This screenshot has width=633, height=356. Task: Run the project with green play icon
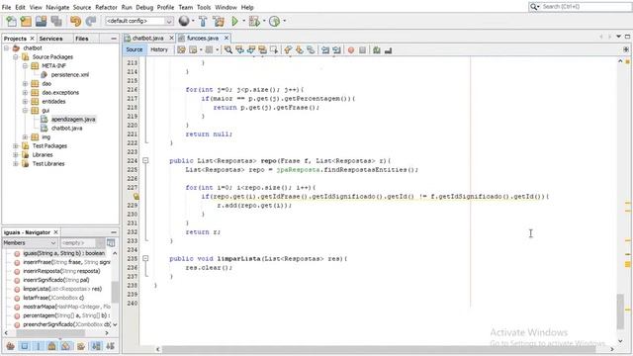[234, 21]
